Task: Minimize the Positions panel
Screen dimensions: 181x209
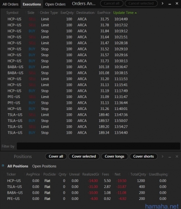Action: pos(170,157)
